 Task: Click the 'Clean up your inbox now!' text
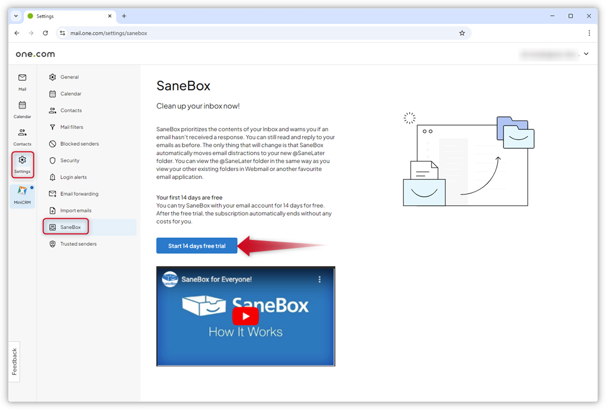point(198,106)
